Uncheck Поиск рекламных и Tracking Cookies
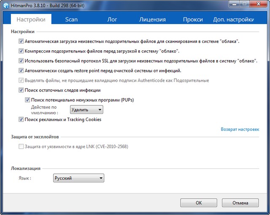The width and height of the screenshot is (270, 215). 21,120
